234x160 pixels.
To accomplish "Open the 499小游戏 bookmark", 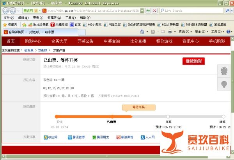I will 92,25.
